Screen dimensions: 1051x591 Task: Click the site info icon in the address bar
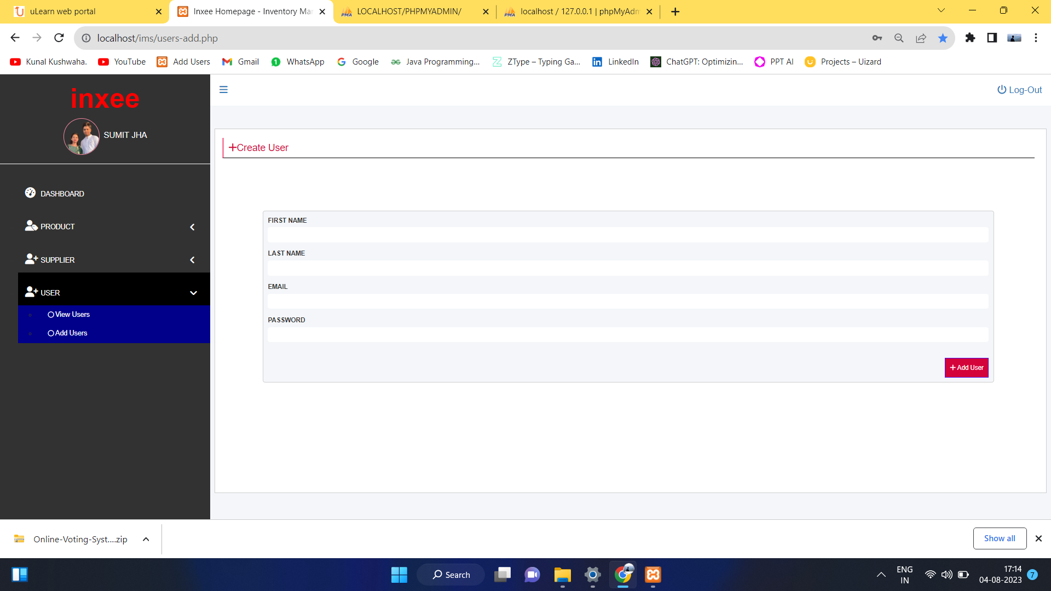[86, 38]
